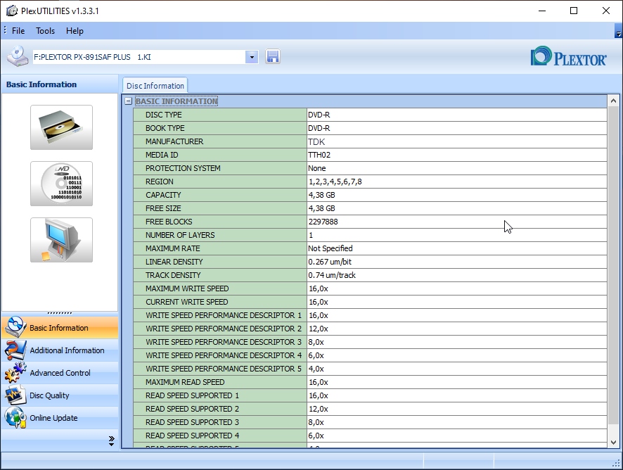
Task: Click the BASIC INFORMATION group header
Action: pos(176,101)
